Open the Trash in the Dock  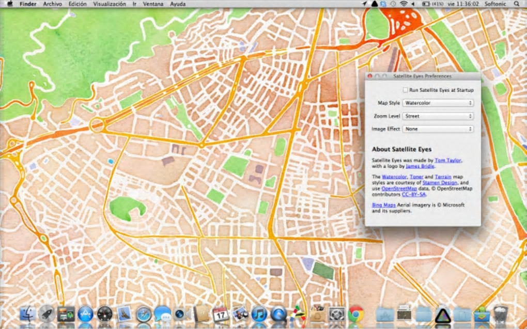[500, 314]
